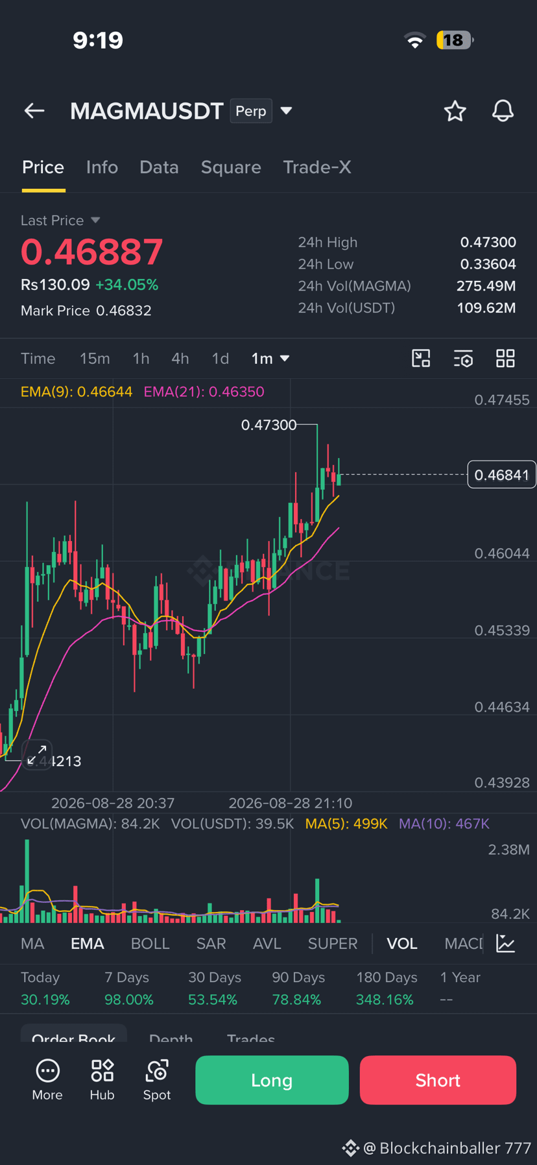Image resolution: width=537 pixels, height=1165 pixels.
Task: Open the trading pair selector dropdown arrow
Action: (x=286, y=111)
